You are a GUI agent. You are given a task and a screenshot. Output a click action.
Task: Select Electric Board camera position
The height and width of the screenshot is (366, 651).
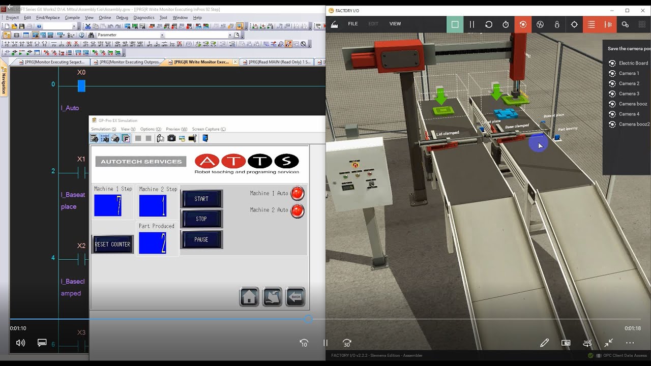[629, 63]
